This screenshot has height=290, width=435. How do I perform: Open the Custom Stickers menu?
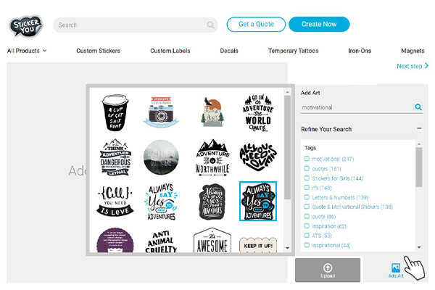98,51
